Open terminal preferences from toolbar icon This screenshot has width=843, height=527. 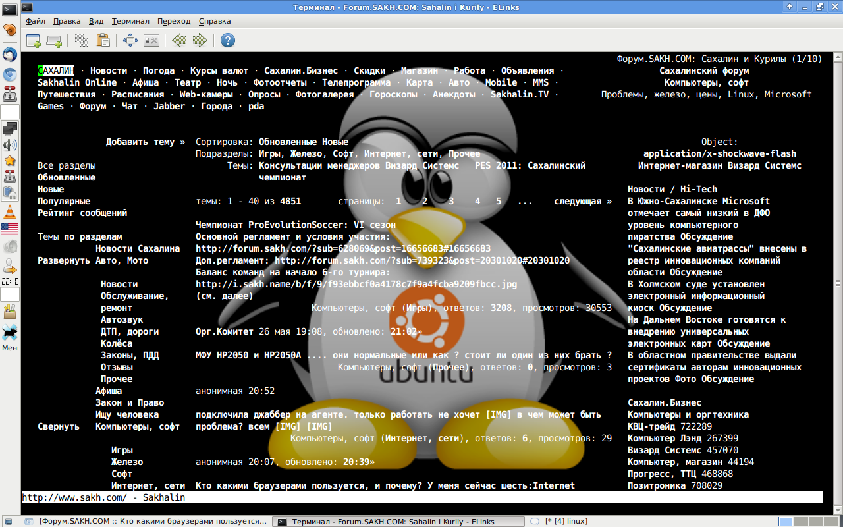point(151,41)
